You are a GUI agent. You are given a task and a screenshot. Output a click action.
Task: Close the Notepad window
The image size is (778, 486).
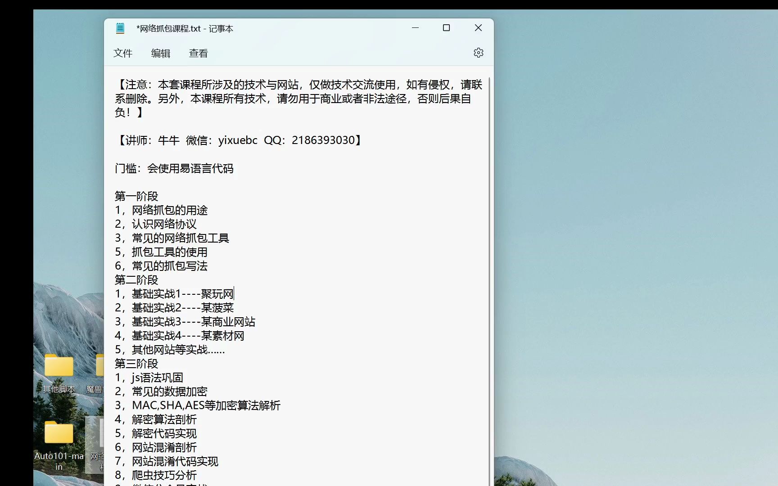[478, 28]
